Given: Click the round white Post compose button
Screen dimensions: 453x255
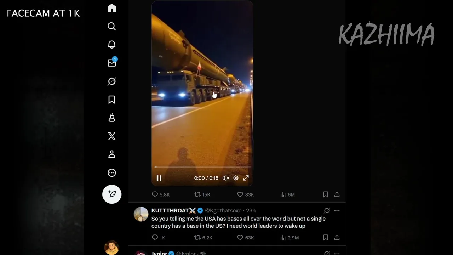Looking at the screenshot, I should coord(112,194).
